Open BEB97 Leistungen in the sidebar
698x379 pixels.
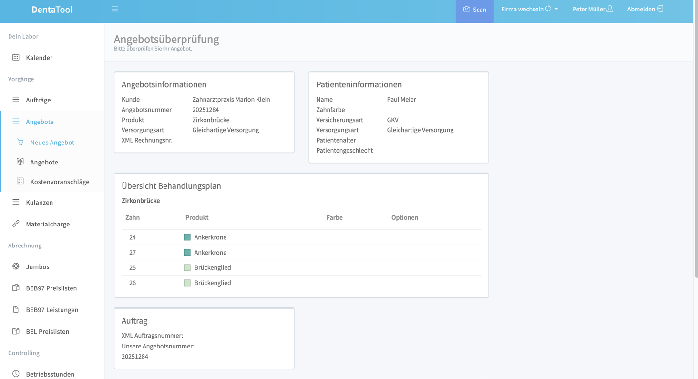[52, 310]
